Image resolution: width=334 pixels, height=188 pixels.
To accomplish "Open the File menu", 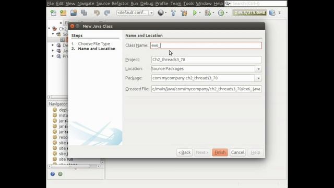I will pyautogui.click(x=51, y=4).
